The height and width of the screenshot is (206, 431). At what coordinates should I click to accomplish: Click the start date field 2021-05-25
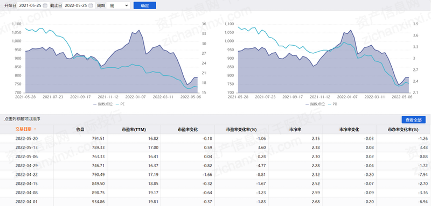(33, 5)
